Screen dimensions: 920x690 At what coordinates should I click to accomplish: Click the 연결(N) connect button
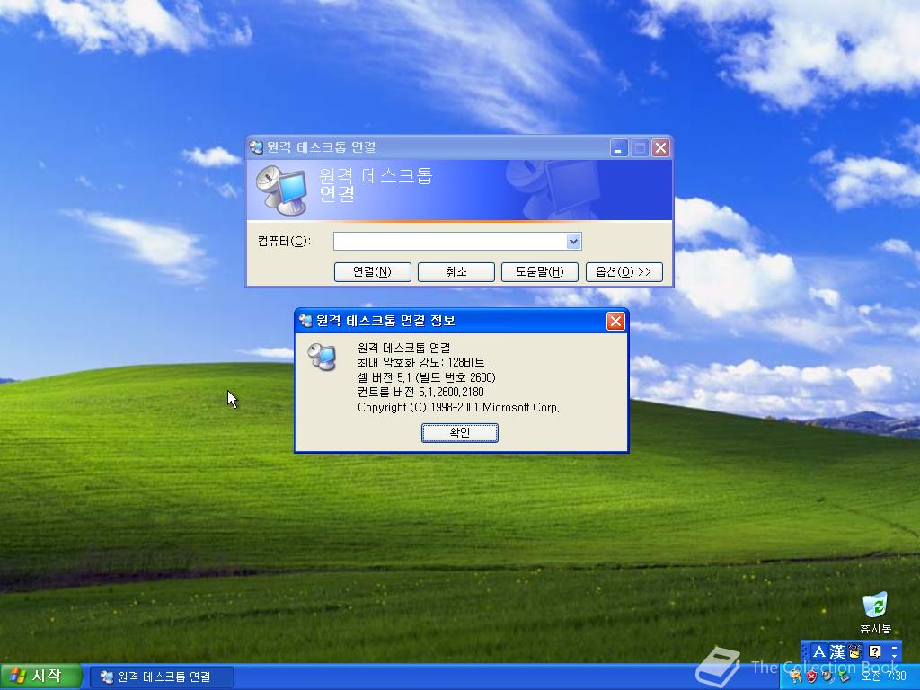pos(372,271)
